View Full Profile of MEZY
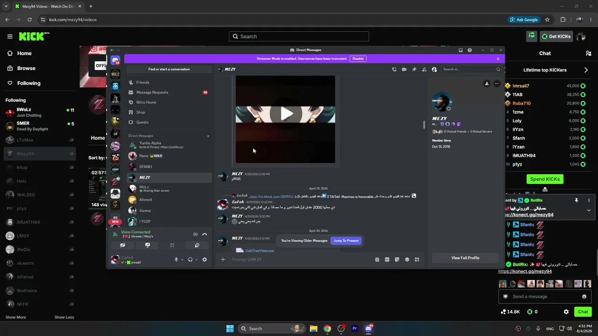Viewport: 598px width, 336px height. [465, 258]
